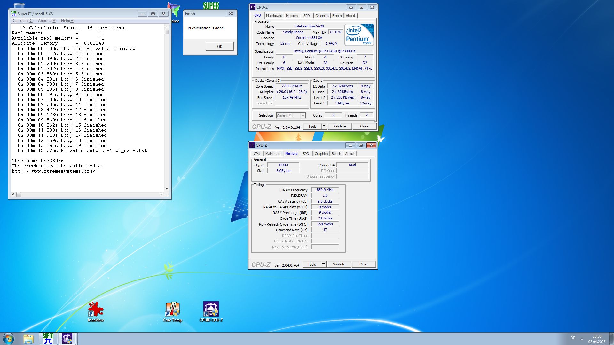Select the SPD tab in top CPU-Z

click(306, 16)
